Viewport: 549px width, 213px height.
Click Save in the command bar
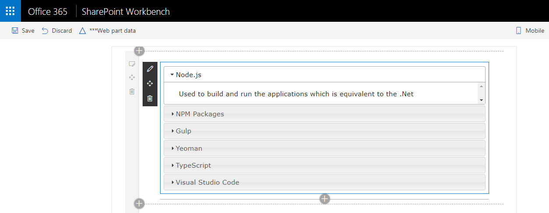23,30
